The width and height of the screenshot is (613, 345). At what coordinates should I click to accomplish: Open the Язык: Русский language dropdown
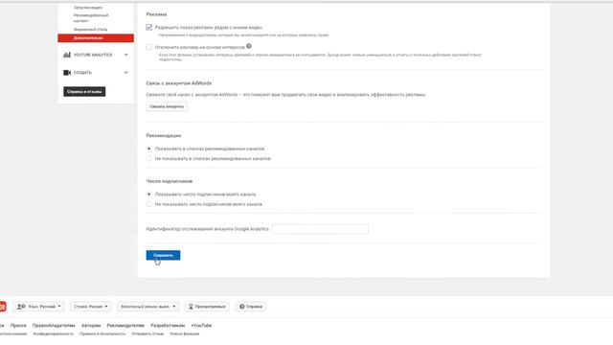(x=38, y=307)
